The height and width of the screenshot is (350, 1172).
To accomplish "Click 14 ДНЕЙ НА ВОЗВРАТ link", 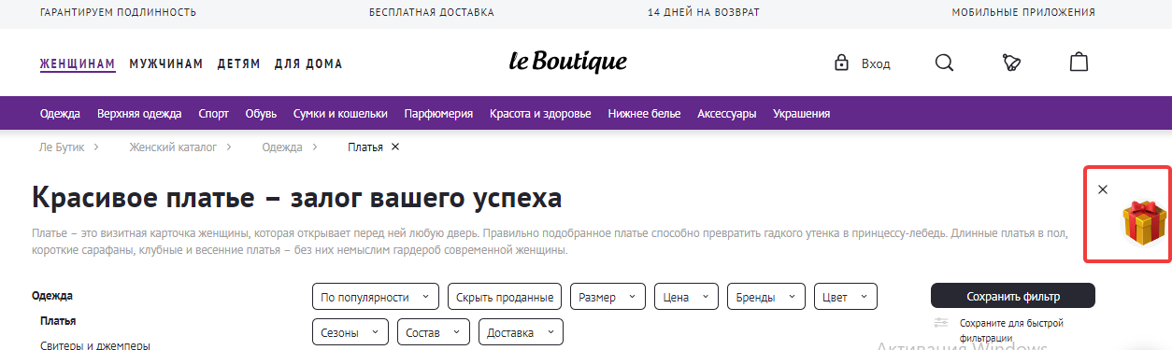I will pyautogui.click(x=704, y=13).
